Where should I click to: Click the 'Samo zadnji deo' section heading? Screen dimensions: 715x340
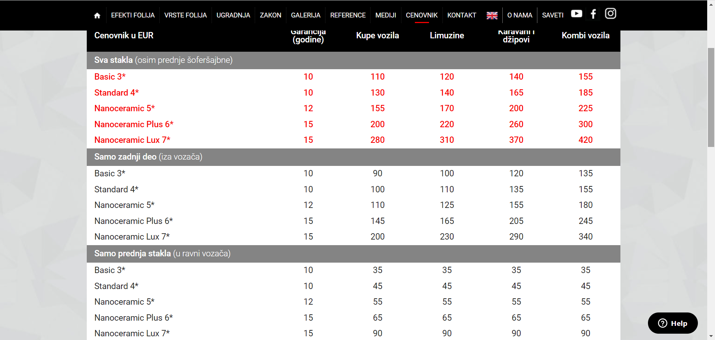tap(148, 157)
